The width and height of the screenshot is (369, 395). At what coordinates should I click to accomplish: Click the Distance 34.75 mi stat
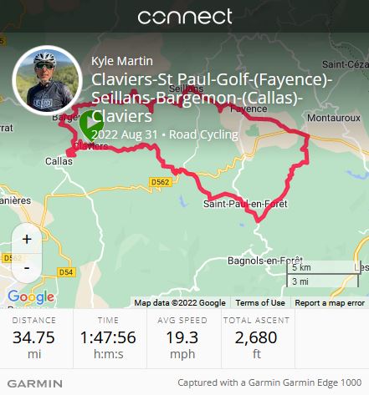[x=33, y=339]
